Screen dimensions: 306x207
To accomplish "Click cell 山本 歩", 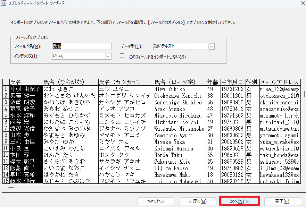I will pos(26,135).
